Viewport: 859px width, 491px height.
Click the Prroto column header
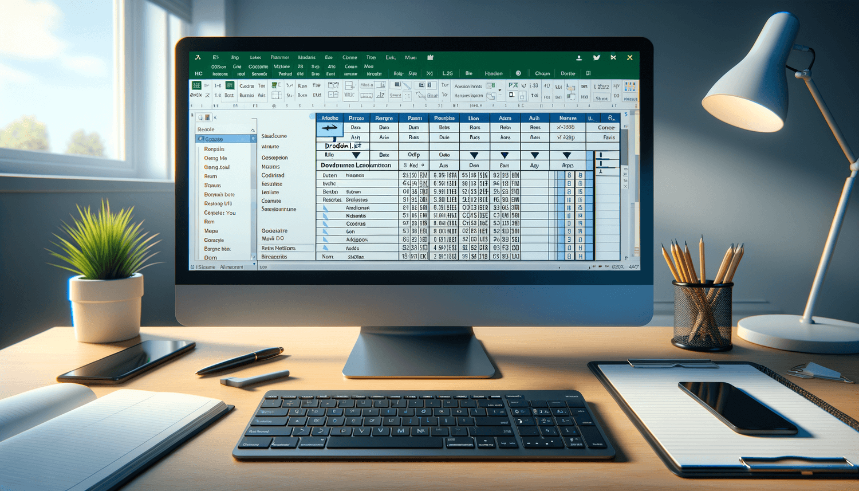pos(356,118)
